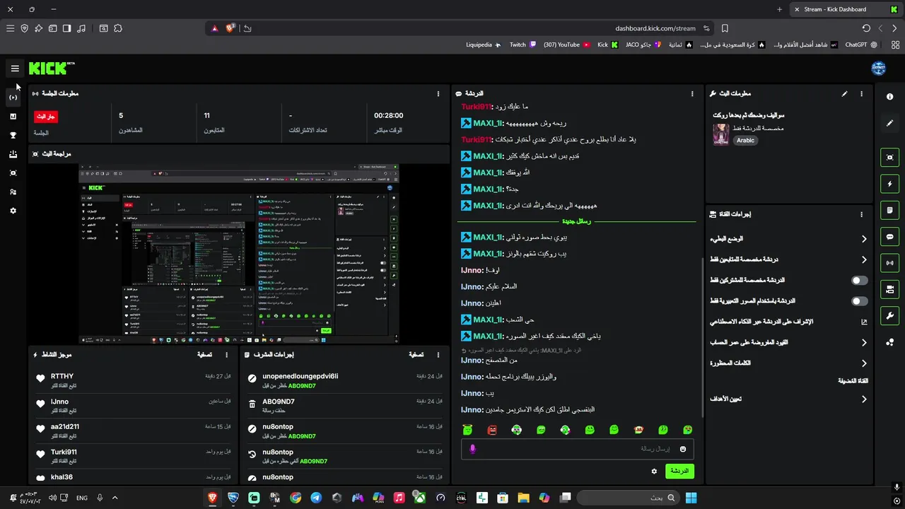Image resolution: width=905 pixels, height=509 pixels.
Task: Open a new browser tab with plus
Action: click(779, 9)
